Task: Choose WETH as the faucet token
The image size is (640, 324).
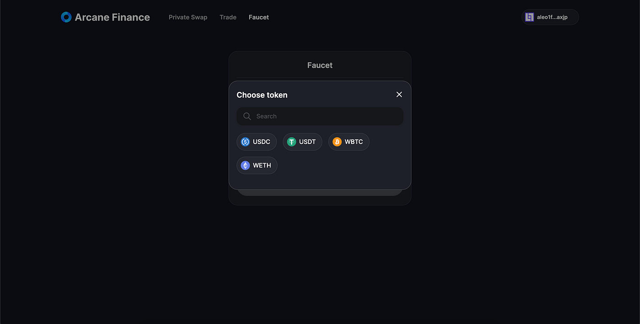Action: (256, 165)
